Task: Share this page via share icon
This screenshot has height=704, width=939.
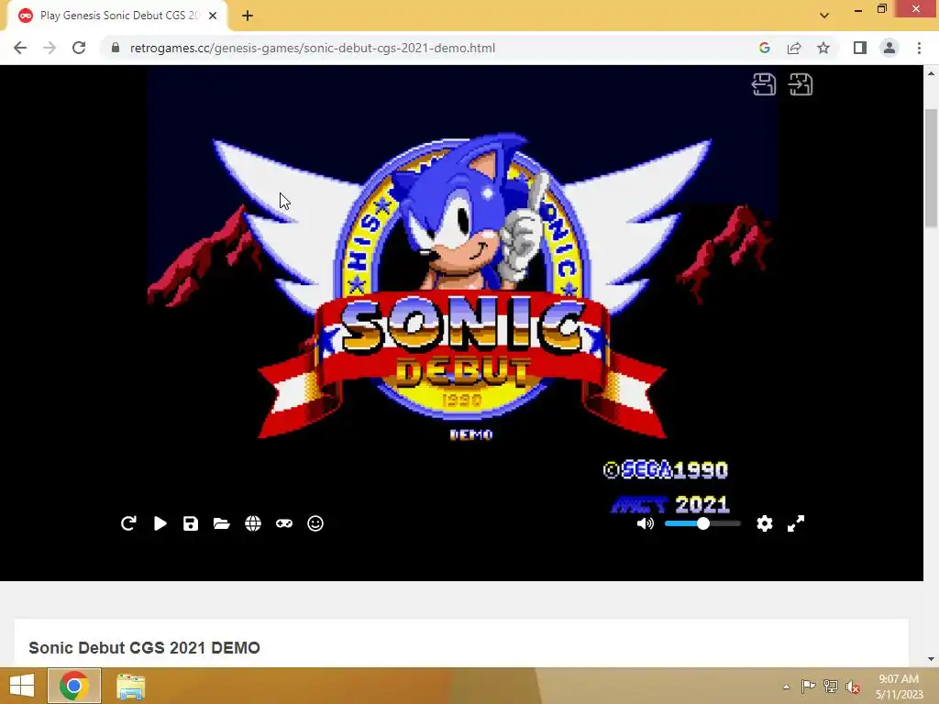Action: click(x=794, y=48)
